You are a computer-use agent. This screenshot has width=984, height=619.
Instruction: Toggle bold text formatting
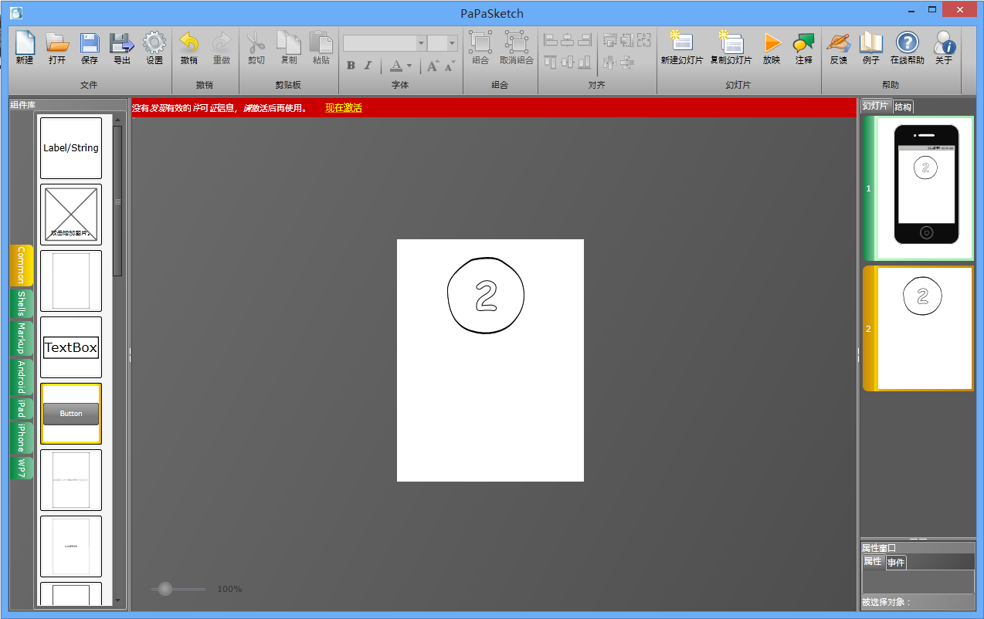[351, 66]
